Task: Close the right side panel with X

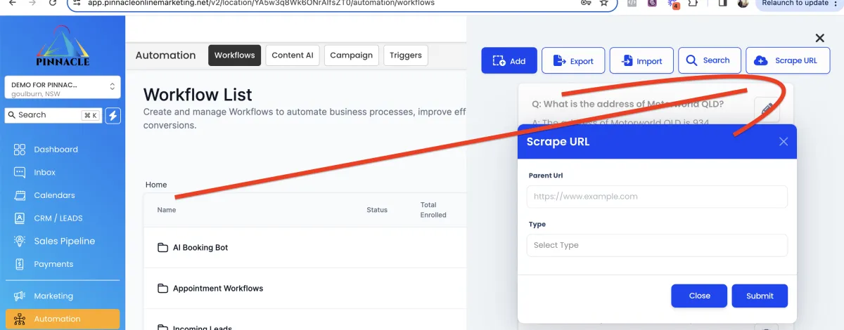Action: pyautogui.click(x=819, y=38)
